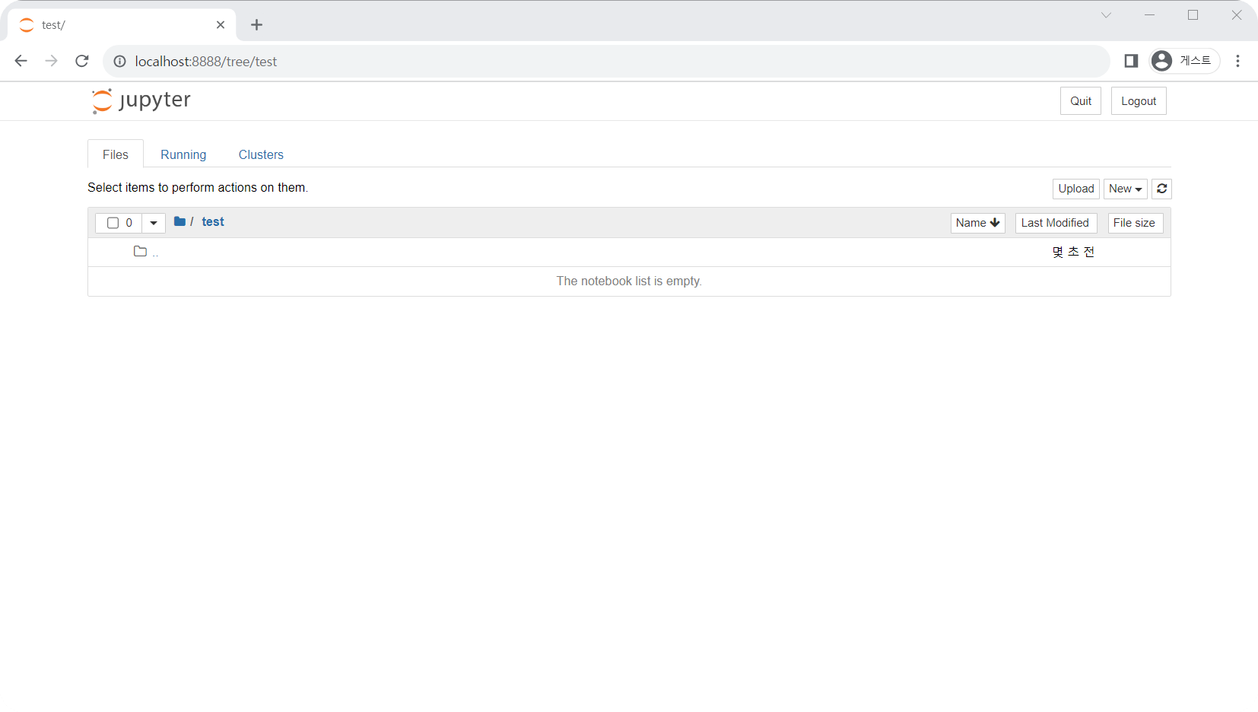
Task: Sort by File size
Action: tap(1135, 223)
